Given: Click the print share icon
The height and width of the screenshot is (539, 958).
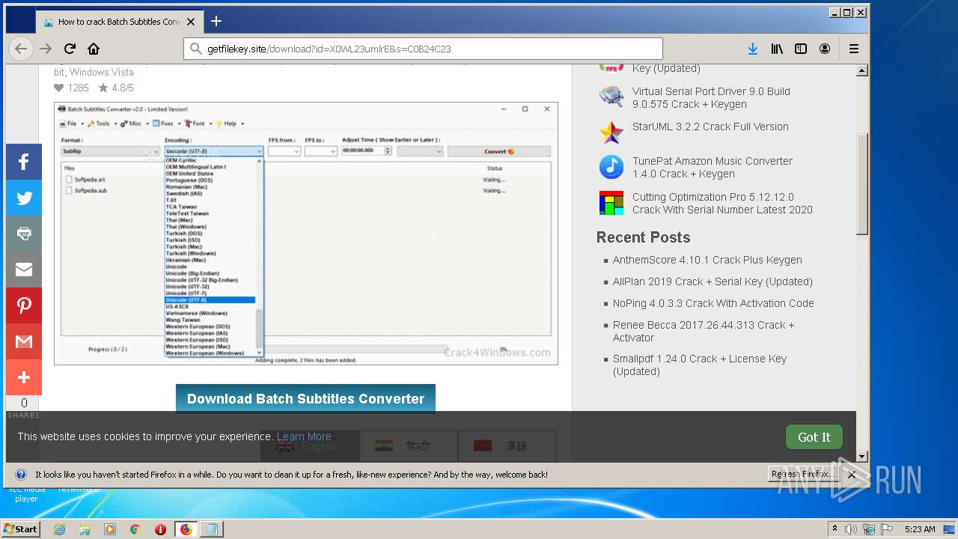Looking at the screenshot, I should (x=24, y=234).
